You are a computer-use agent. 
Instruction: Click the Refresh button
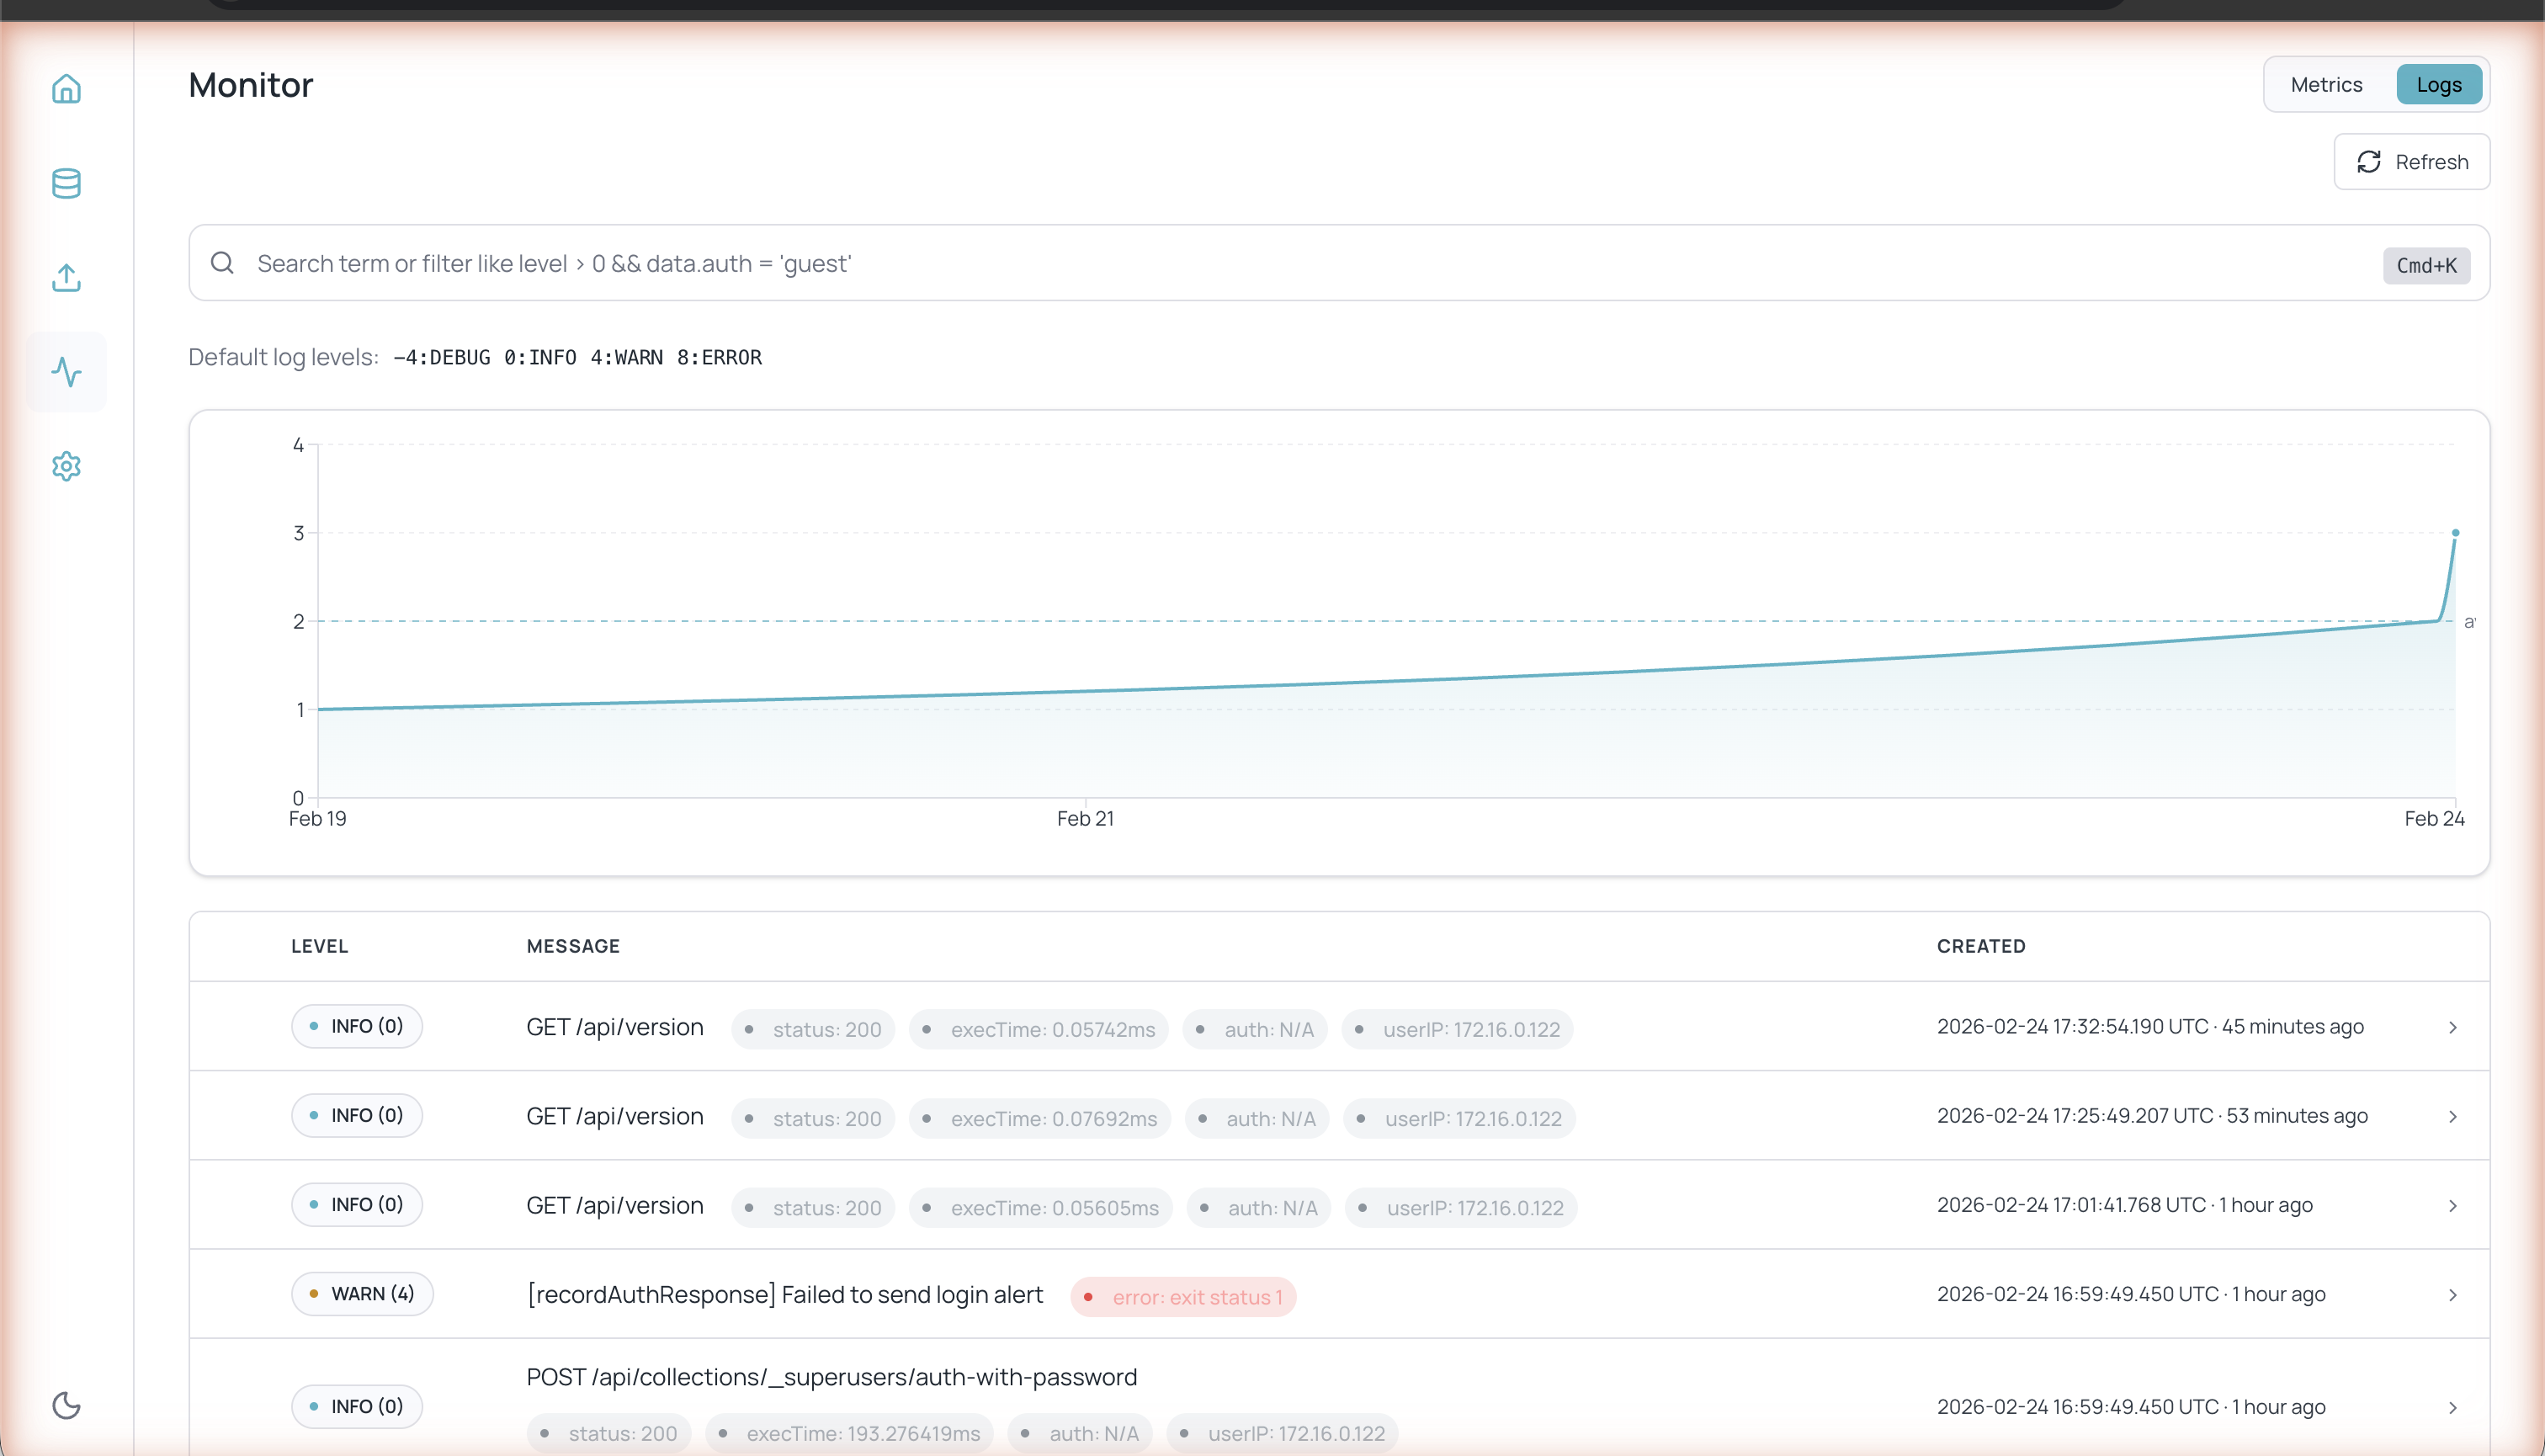click(2411, 162)
